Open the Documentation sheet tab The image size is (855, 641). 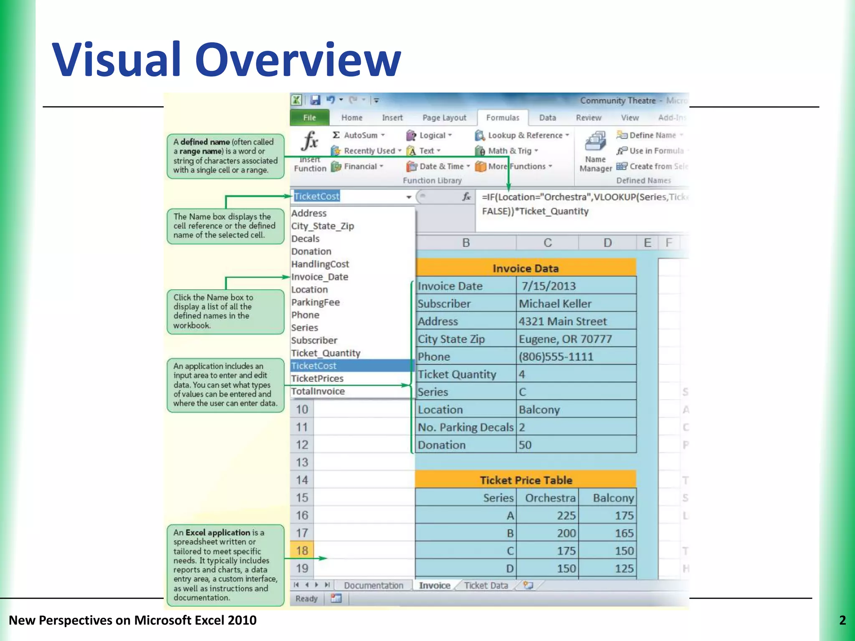coord(374,585)
